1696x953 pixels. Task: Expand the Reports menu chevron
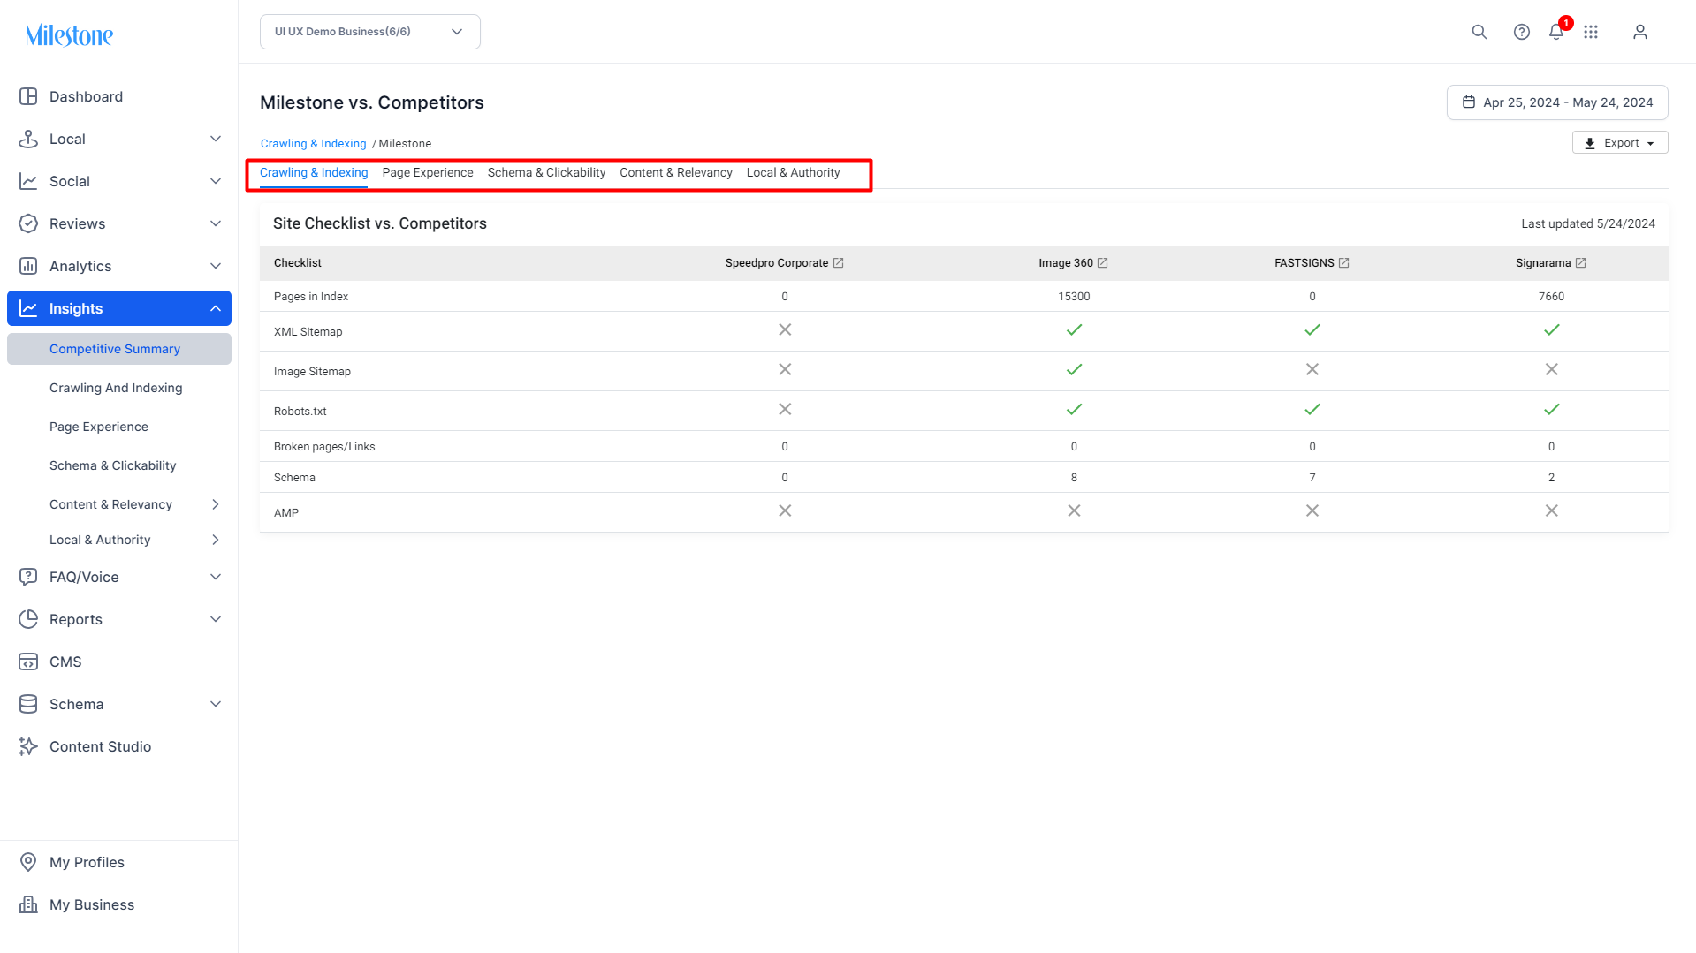[216, 619]
